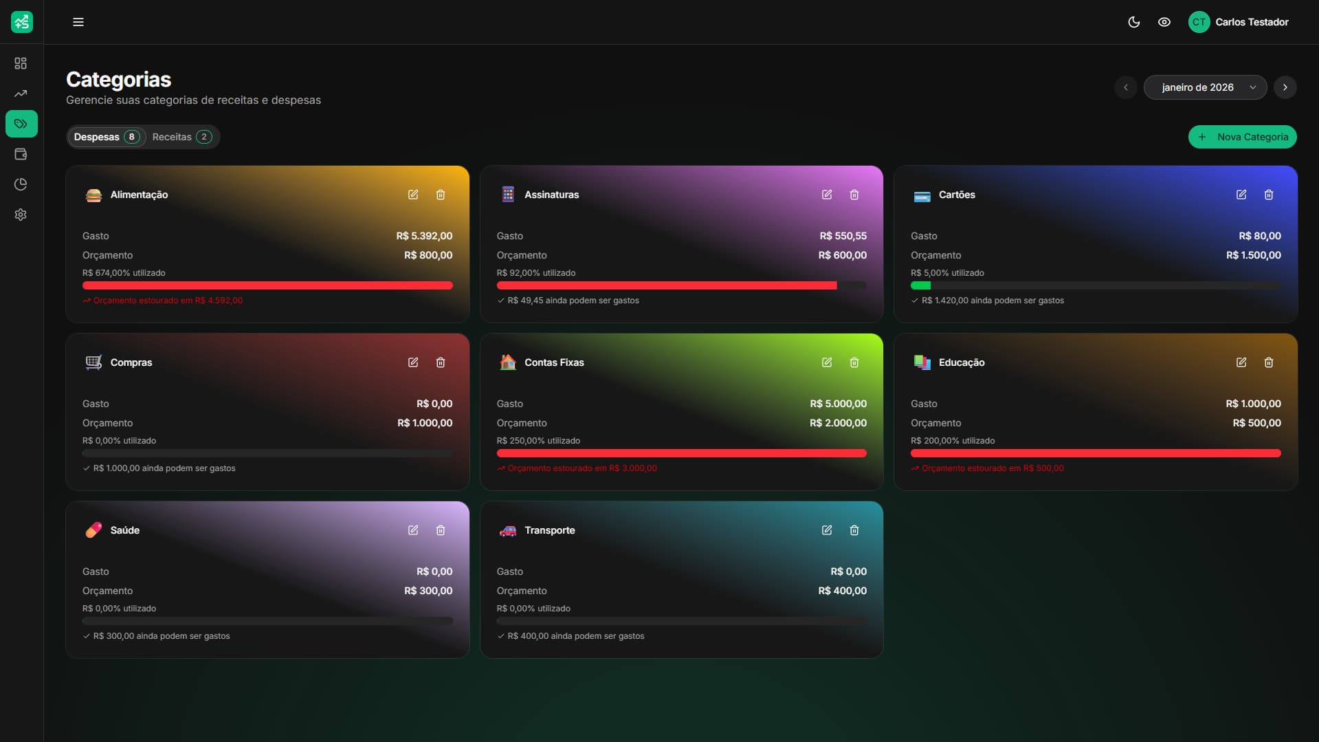Edit the Contas Fixas category

click(827, 362)
